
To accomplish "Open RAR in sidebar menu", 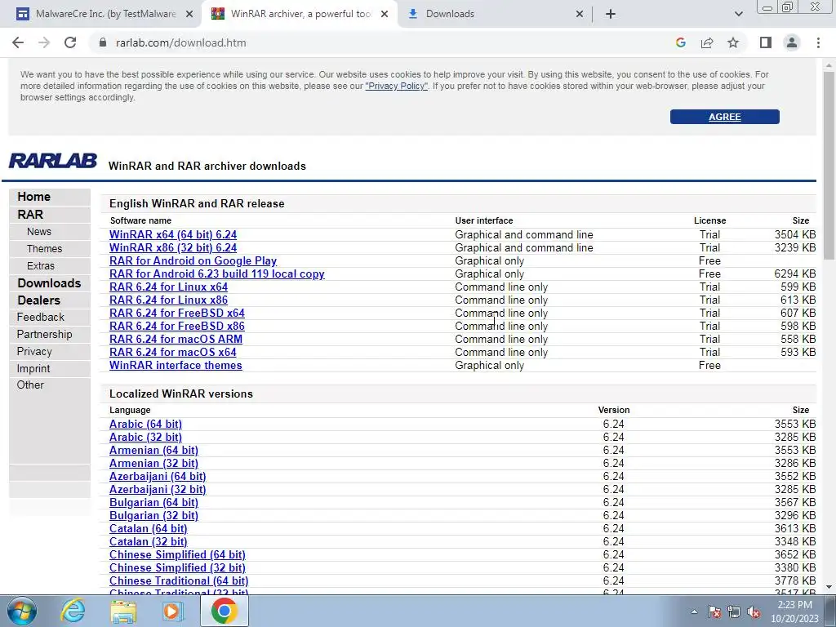I will point(30,215).
